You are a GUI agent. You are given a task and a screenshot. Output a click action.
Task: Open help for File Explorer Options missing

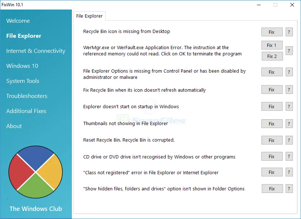coord(289,72)
